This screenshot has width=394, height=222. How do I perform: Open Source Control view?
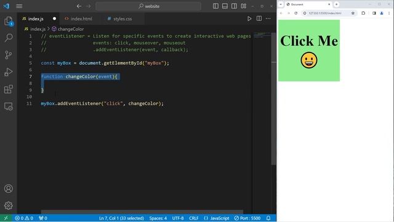click(8, 55)
